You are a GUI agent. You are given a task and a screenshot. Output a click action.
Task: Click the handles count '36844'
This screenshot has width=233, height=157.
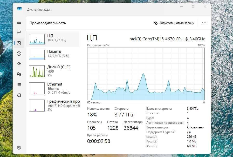(x=131, y=128)
